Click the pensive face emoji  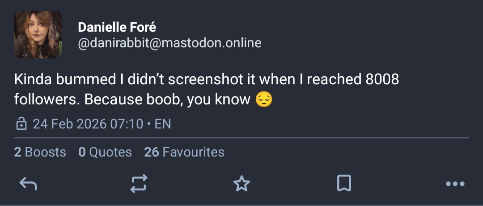pos(264,99)
